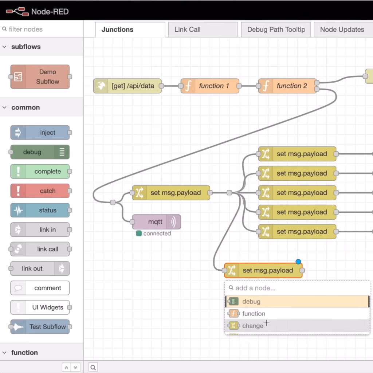This screenshot has height=373, width=373.
Task: Click the debug node list icon in palette
Action: pos(62,152)
